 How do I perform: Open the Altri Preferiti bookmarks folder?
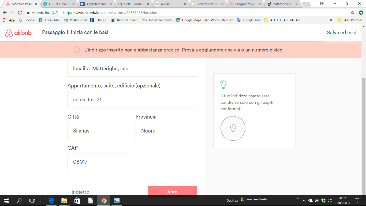350,20
